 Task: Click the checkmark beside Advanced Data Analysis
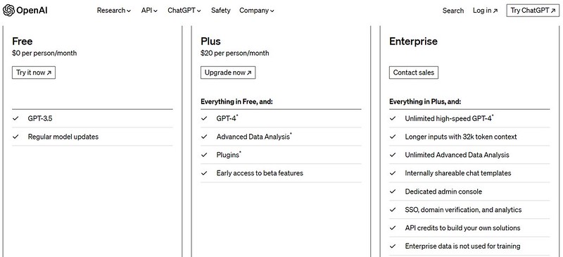(204, 137)
